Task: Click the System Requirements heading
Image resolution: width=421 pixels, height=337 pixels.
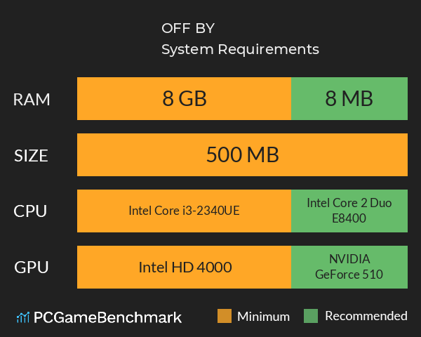Action: pyautogui.click(x=240, y=50)
